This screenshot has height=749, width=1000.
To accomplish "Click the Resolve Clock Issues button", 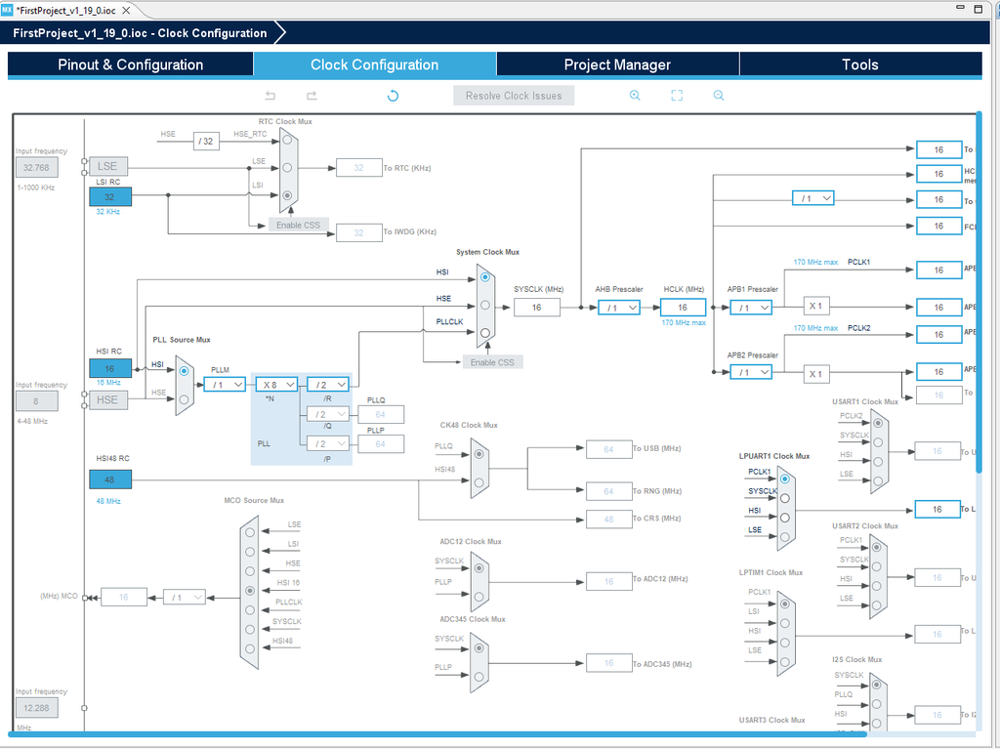I will (x=514, y=96).
